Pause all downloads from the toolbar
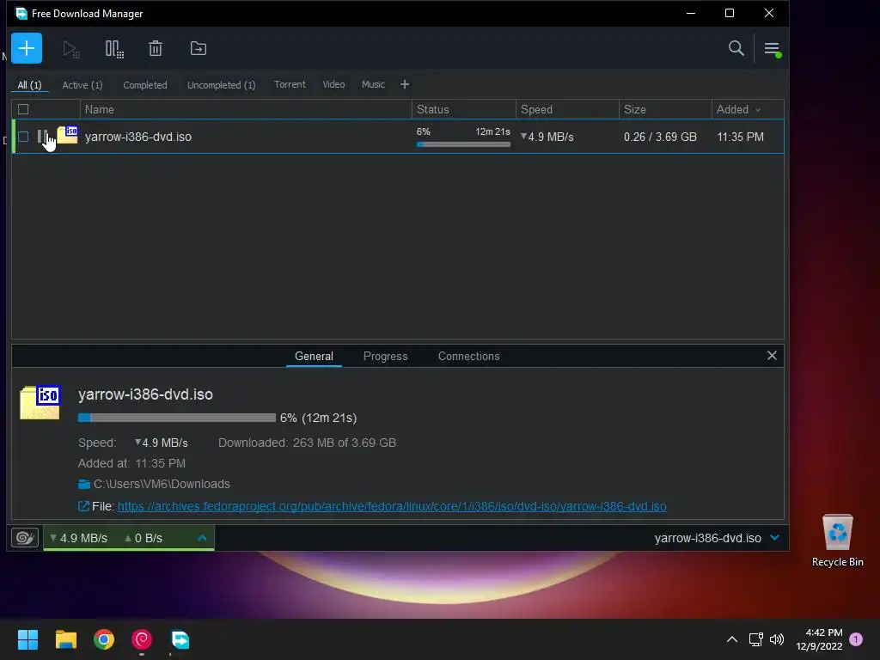The image size is (880, 660). (x=114, y=49)
